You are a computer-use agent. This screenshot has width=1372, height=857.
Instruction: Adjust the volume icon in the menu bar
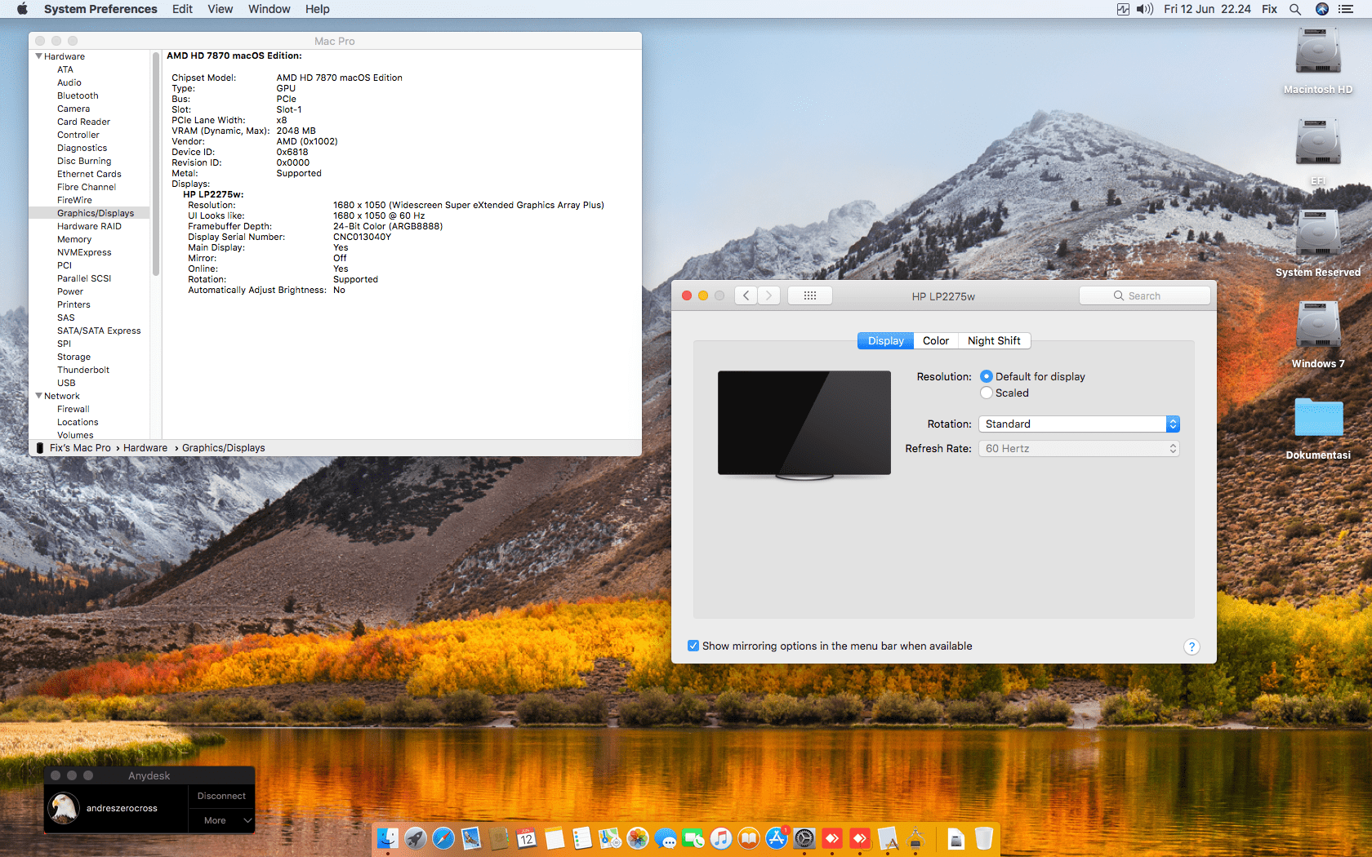point(1144,9)
